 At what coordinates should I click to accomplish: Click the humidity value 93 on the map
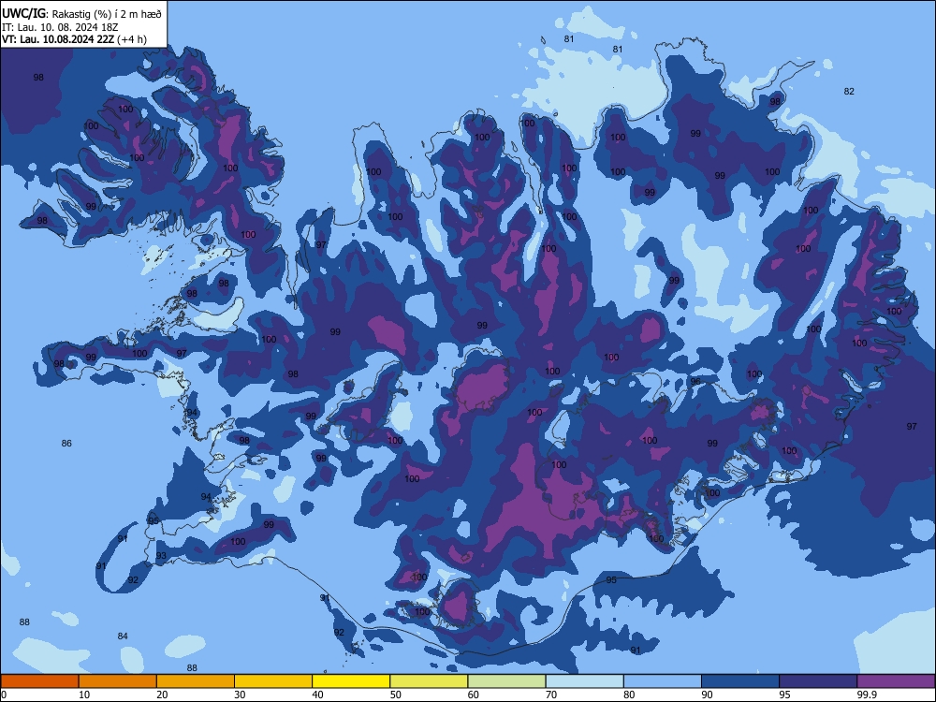(161, 556)
